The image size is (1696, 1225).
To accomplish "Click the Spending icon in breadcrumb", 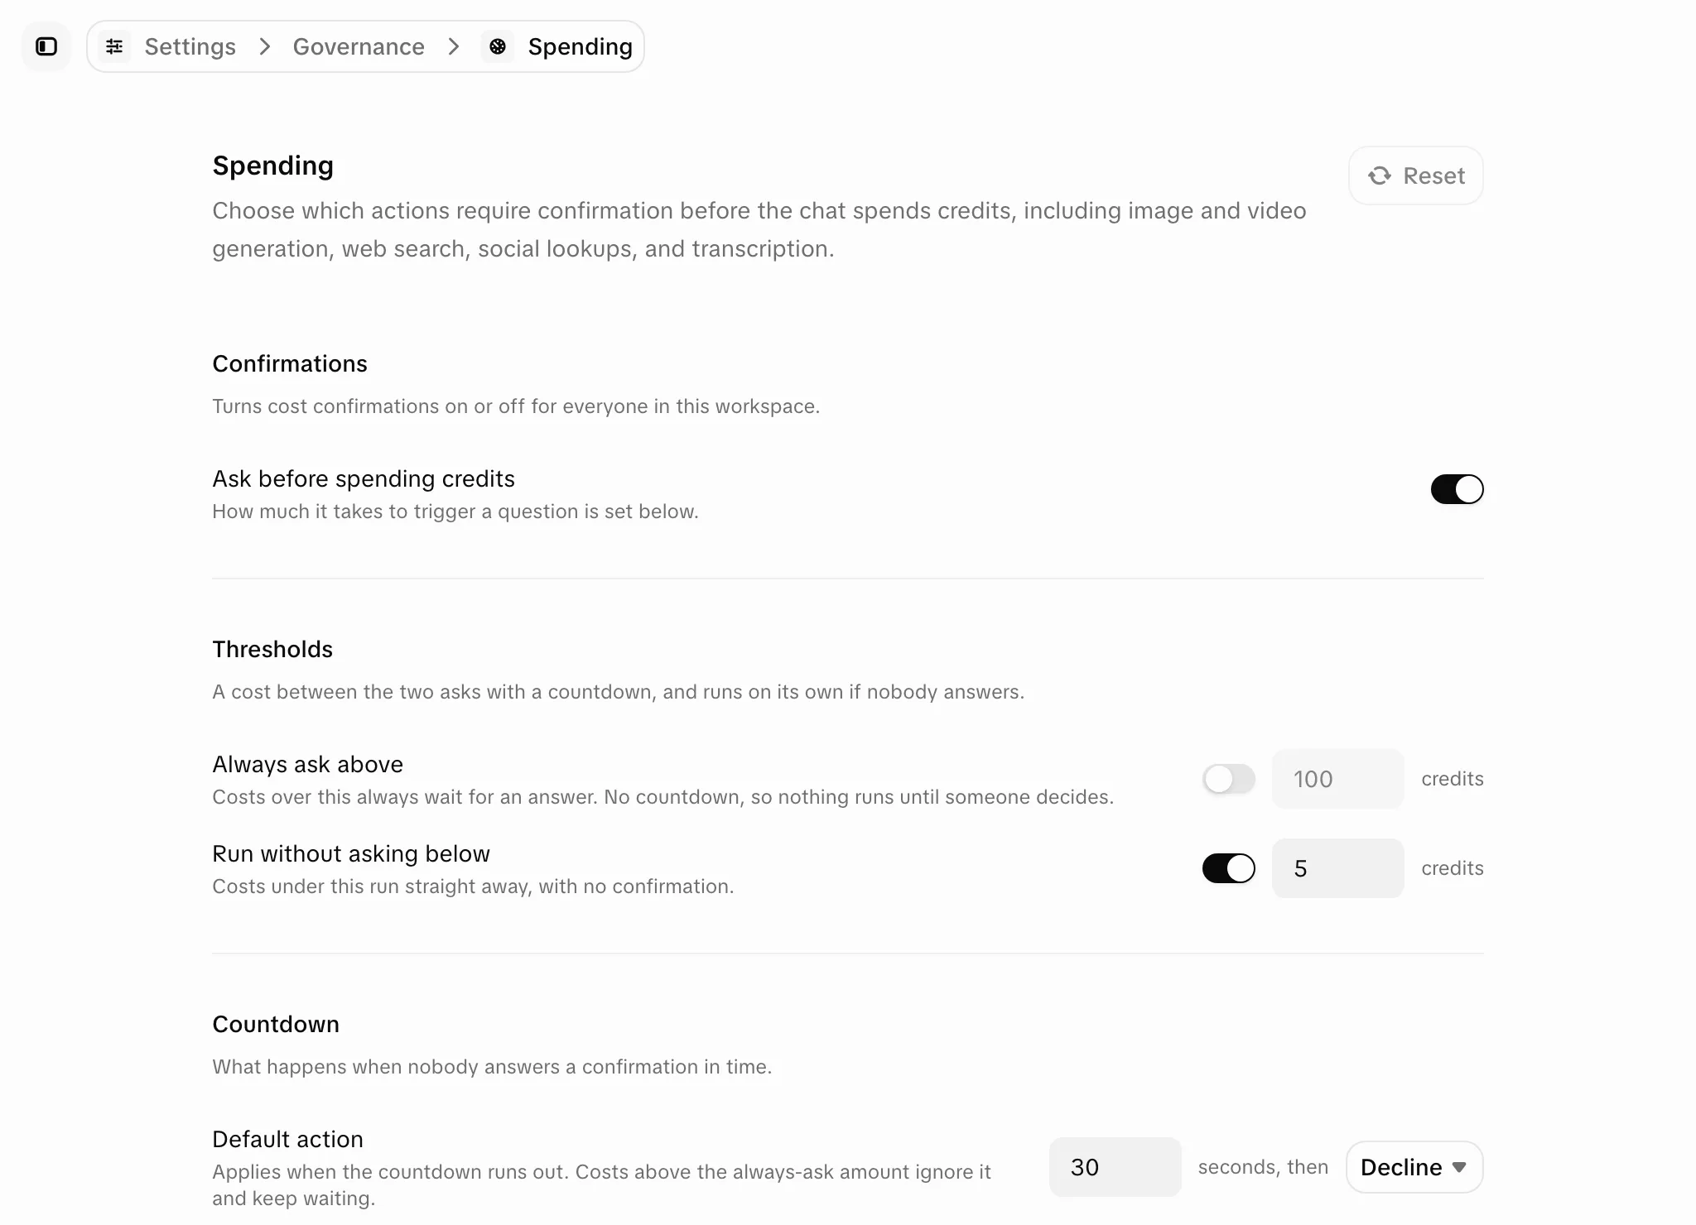I will 498,46.
